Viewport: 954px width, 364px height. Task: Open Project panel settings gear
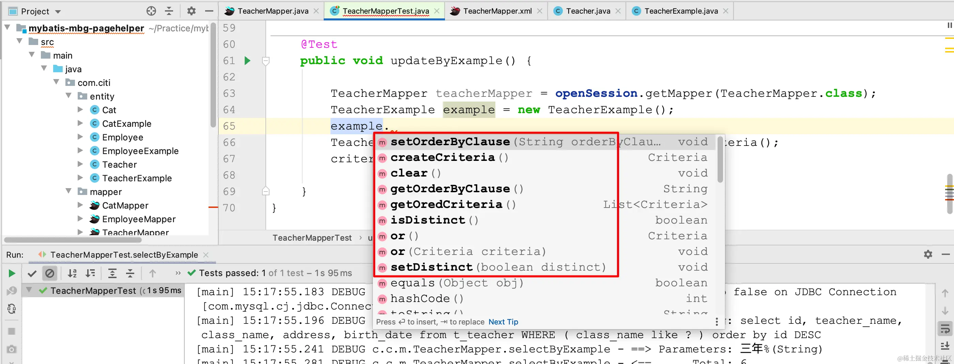click(x=191, y=11)
